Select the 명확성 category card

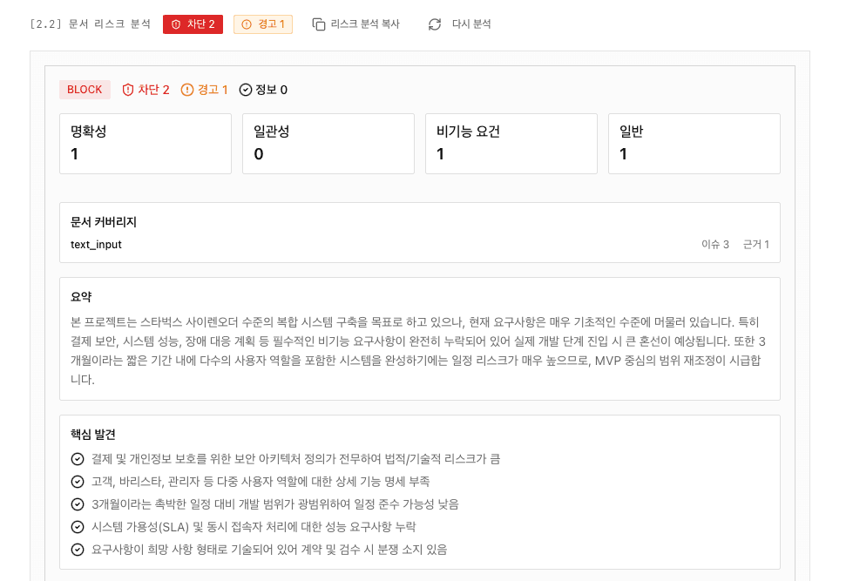[146, 144]
